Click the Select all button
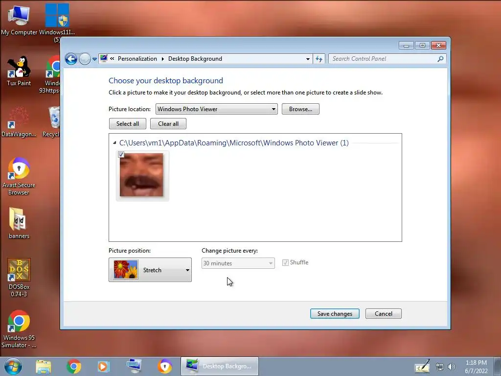This screenshot has width=501, height=376. coord(128,124)
